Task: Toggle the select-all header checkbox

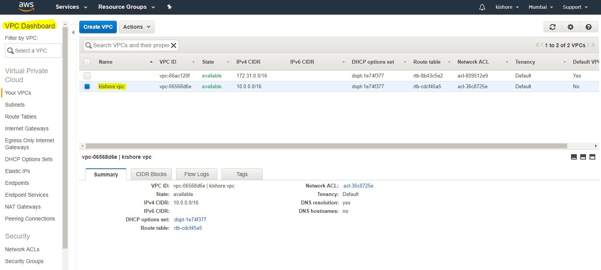Action: point(87,62)
